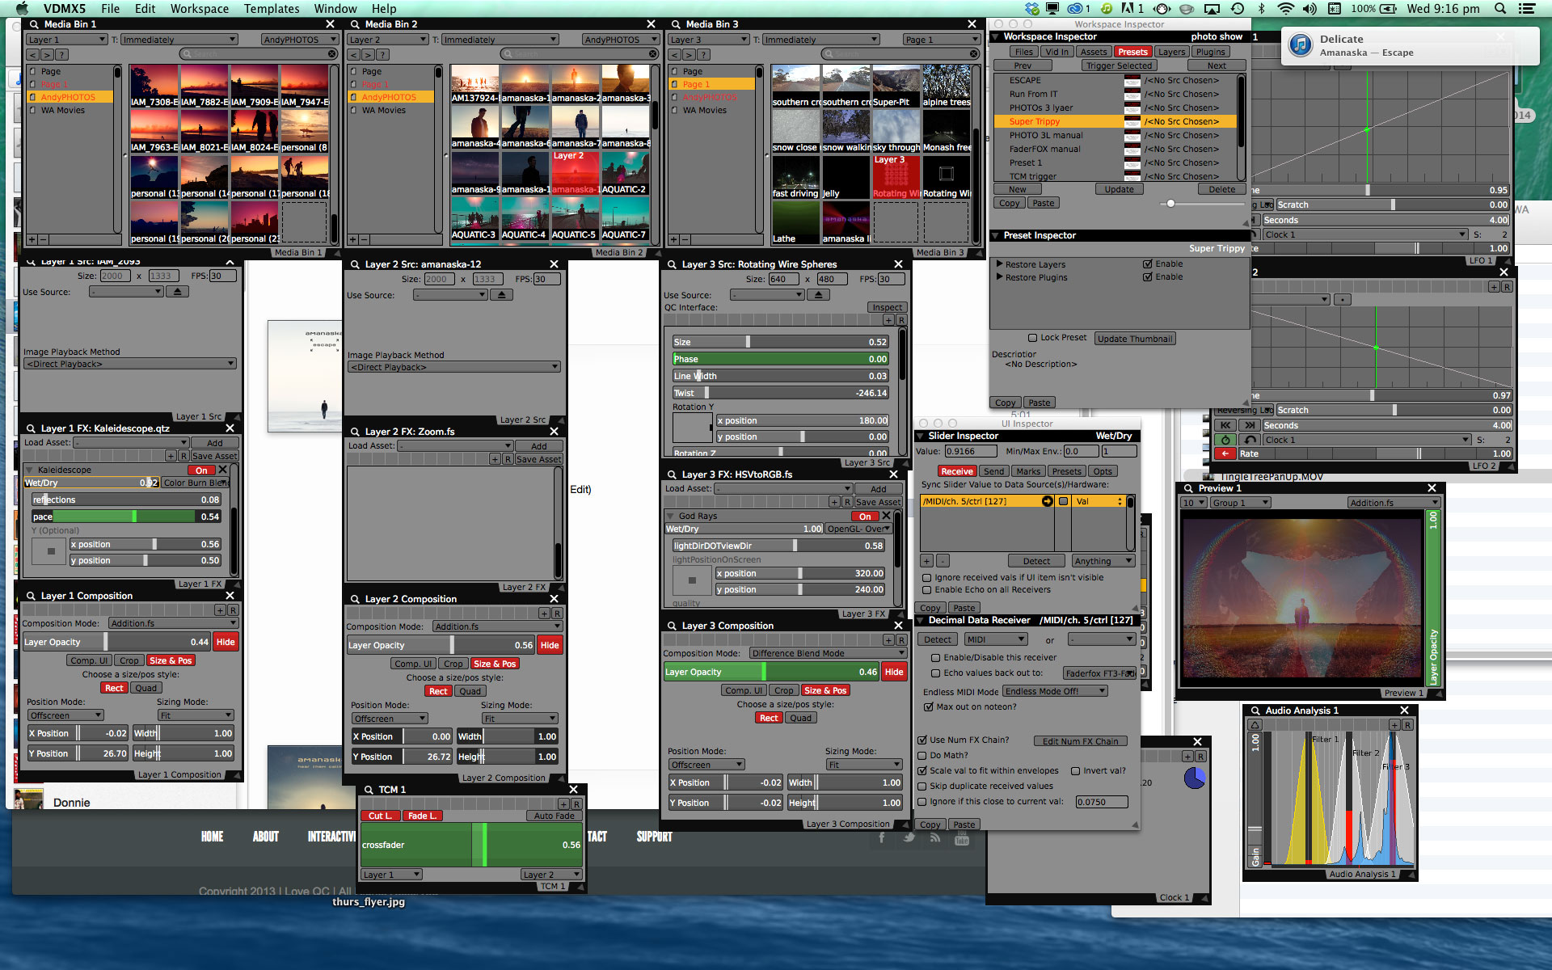Image resolution: width=1552 pixels, height=970 pixels.
Task: Open the '?' help button in Media Bin 1
Action: click(61, 55)
